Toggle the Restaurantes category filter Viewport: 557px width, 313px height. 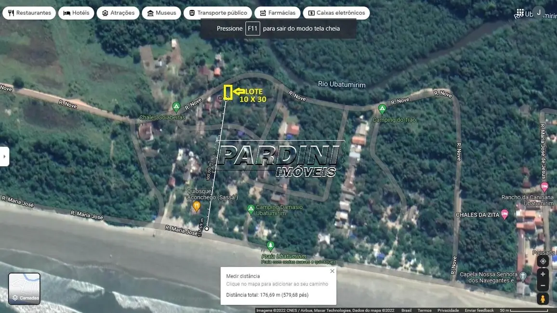pyautogui.click(x=29, y=13)
